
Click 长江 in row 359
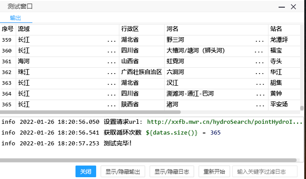coord(24,40)
